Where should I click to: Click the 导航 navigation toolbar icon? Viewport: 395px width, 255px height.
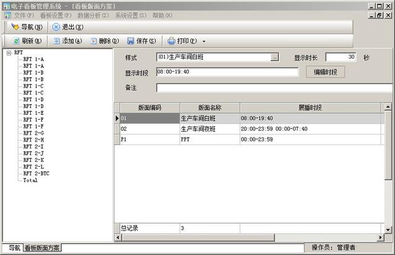pyautogui.click(x=15, y=27)
